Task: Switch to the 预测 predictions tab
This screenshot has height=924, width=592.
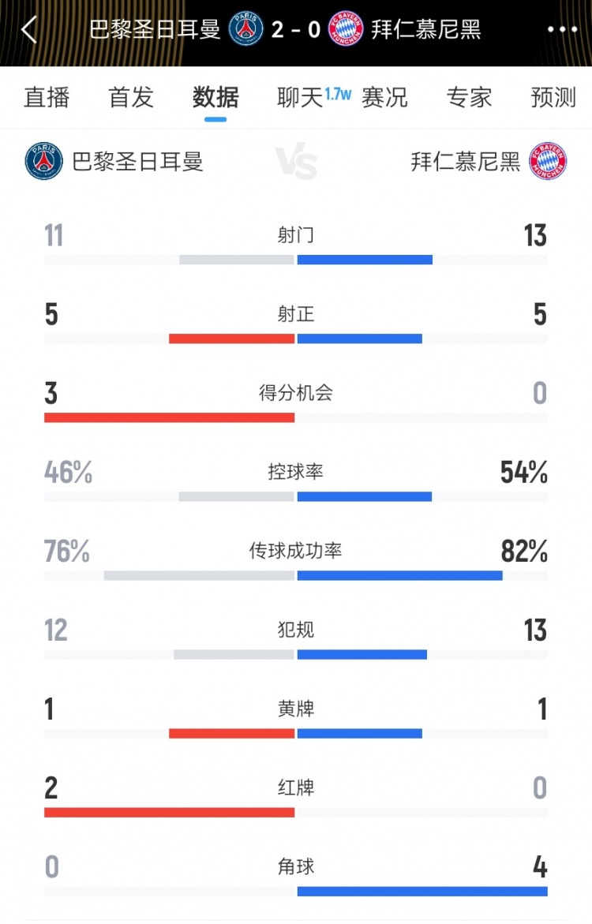Action: [552, 98]
